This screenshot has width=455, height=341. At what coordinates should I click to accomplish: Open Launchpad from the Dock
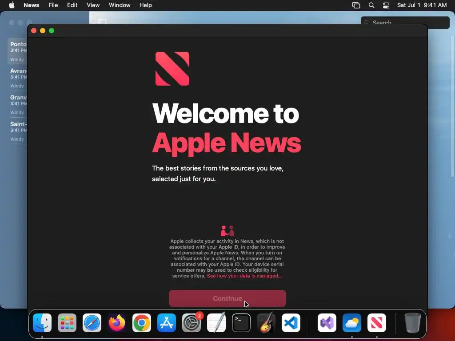point(67,323)
